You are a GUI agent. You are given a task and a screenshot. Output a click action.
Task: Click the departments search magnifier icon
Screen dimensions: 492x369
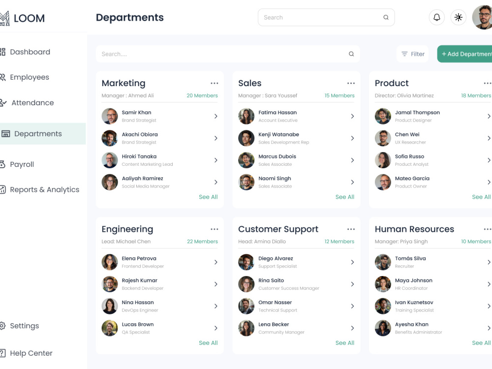pyautogui.click(x=351, y=54)
